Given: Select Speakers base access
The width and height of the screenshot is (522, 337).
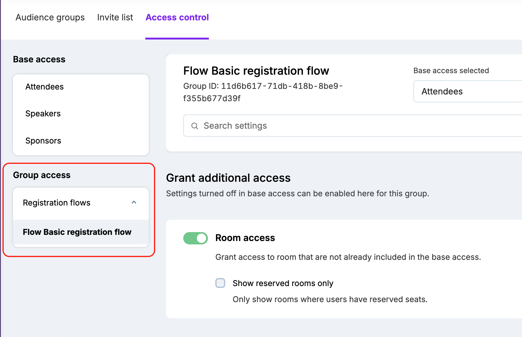Looking at the screenshot, I should [43, 114].
